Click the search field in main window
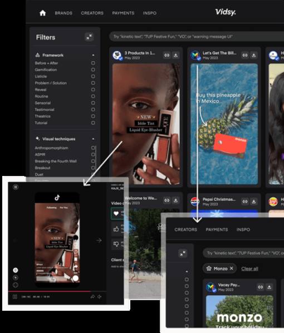Image resolution: width=284 pixels, height=333 pixels. tap(197, 37)
